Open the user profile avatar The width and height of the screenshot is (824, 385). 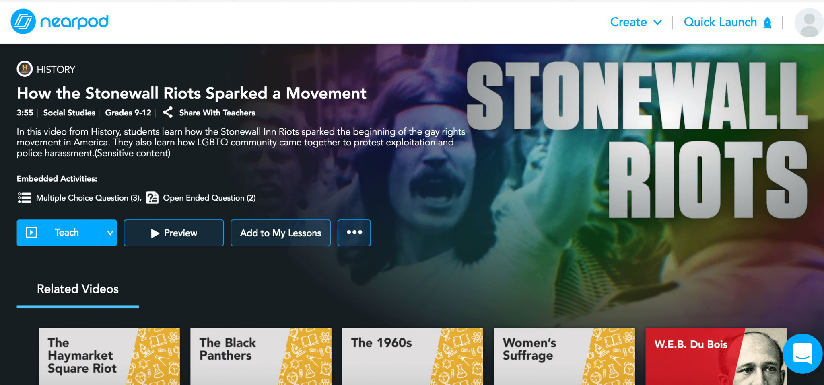click(808, 22)
